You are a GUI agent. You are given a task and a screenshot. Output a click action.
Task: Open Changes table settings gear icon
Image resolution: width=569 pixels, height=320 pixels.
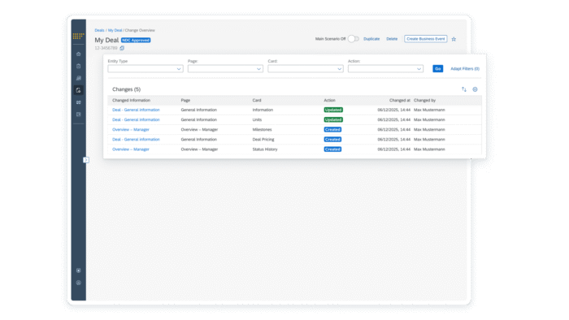coord(475,89)
